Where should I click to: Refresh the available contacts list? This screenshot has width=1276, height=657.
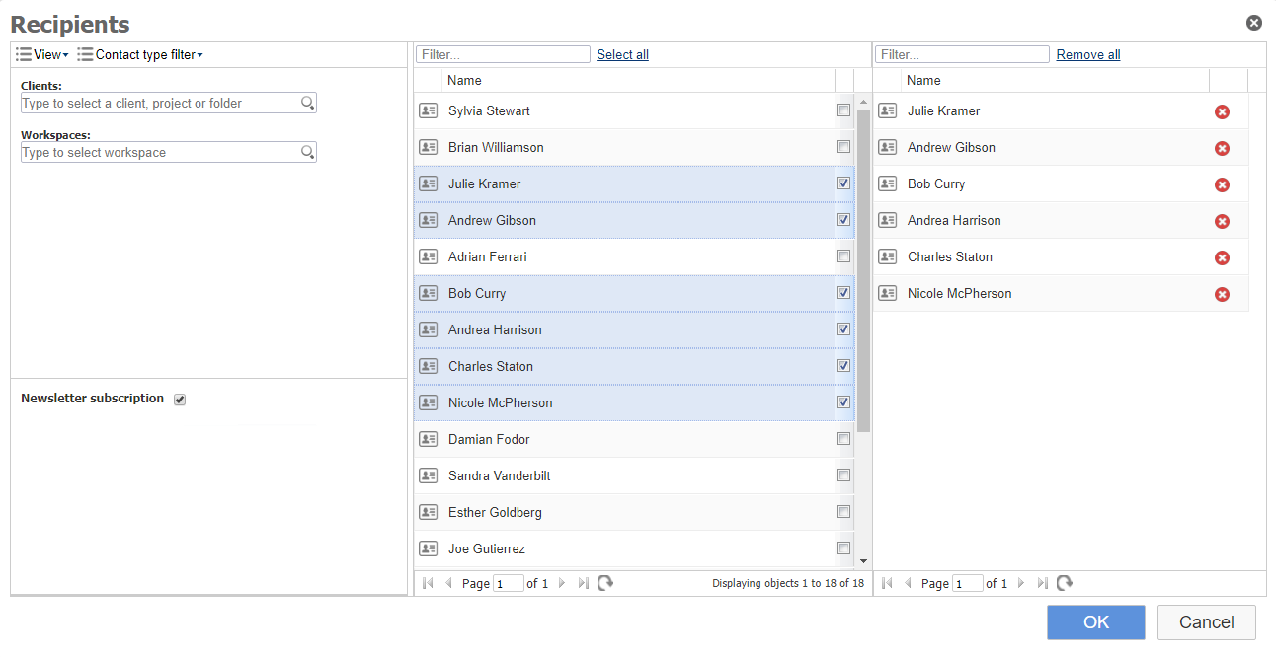tap(605, 583)
